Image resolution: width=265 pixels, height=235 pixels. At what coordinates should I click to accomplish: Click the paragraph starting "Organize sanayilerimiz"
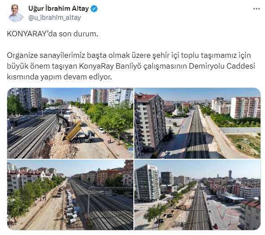pos(131,66)
